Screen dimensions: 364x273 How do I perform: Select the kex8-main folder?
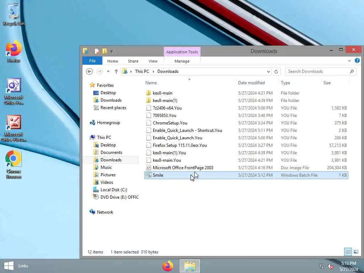tap(246, 93)
